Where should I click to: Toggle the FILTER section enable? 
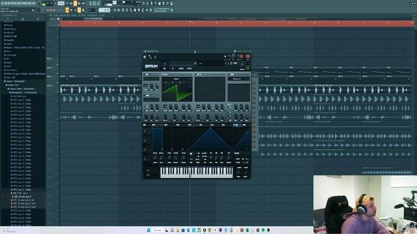(229, 75)
